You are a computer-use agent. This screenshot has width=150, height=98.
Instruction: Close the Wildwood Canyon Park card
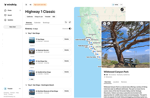(105, 23)
